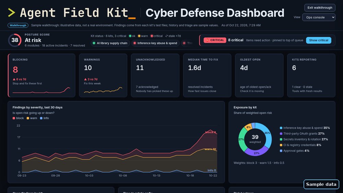The width and height of the screenshot is (343, 193).
Task: Click the blue 35% donut segment
Action: tap(267, 133)
